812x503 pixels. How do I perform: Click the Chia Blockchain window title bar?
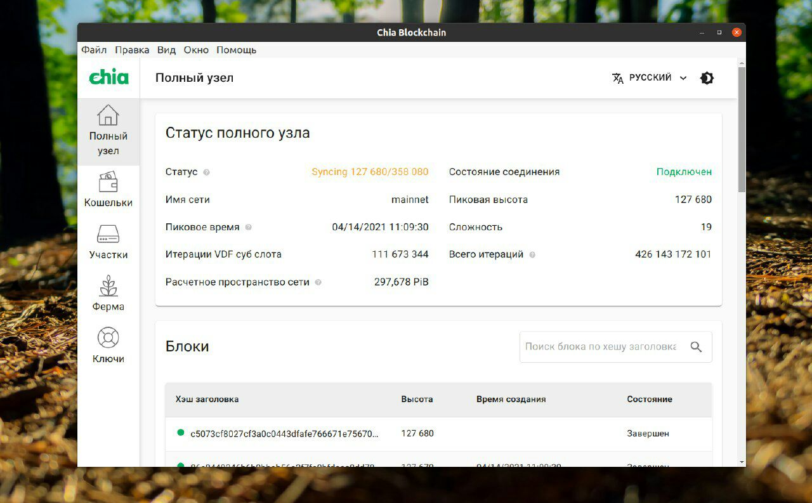click(411, 32)
